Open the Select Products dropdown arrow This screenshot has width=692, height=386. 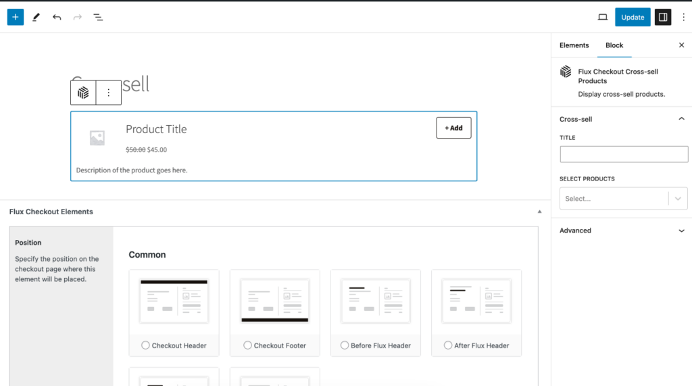tap(678, 199)
